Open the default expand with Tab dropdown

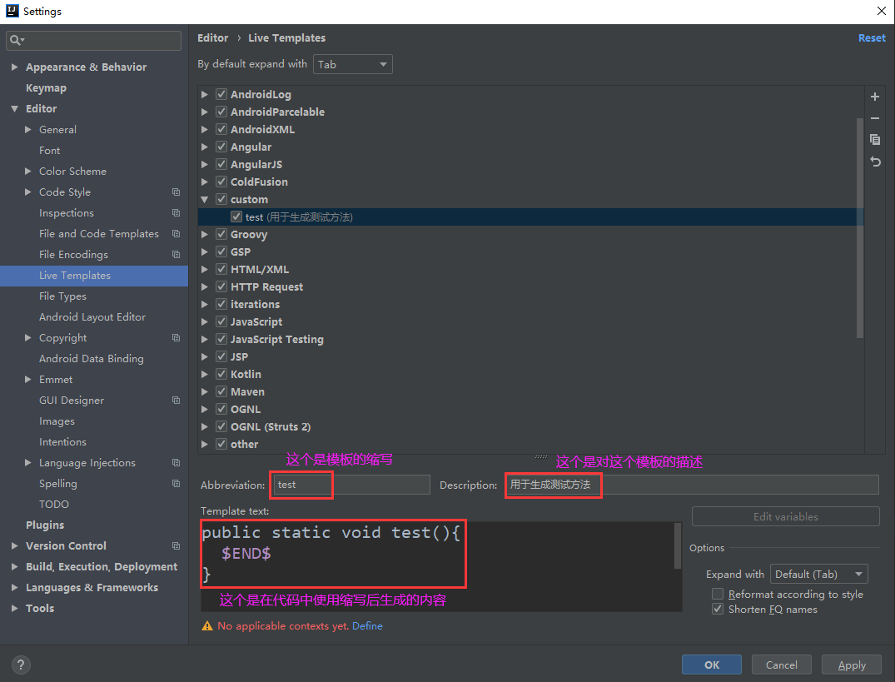pyautogui.click(x=353, y=64)
